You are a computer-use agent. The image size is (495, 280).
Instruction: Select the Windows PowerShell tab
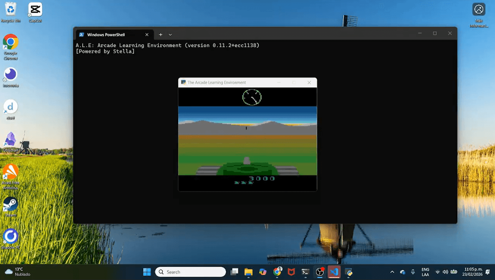point(114,35)
